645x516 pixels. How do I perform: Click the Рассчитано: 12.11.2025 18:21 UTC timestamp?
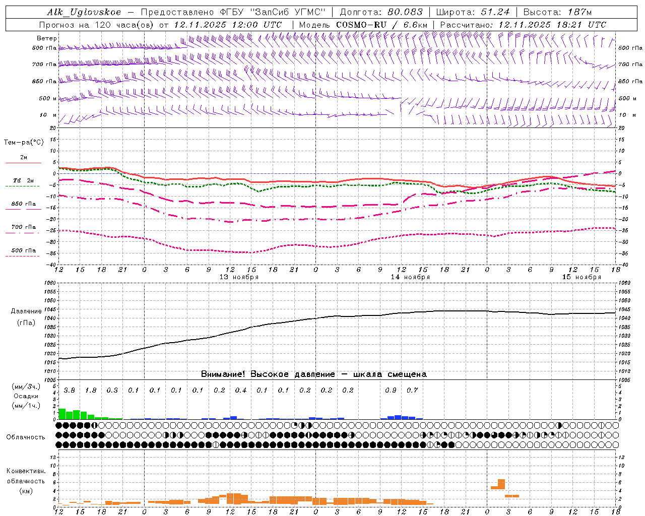[x=523, y=25]
